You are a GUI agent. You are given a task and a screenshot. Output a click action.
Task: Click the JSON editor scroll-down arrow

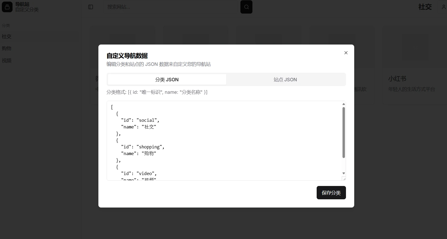[344, 173]
